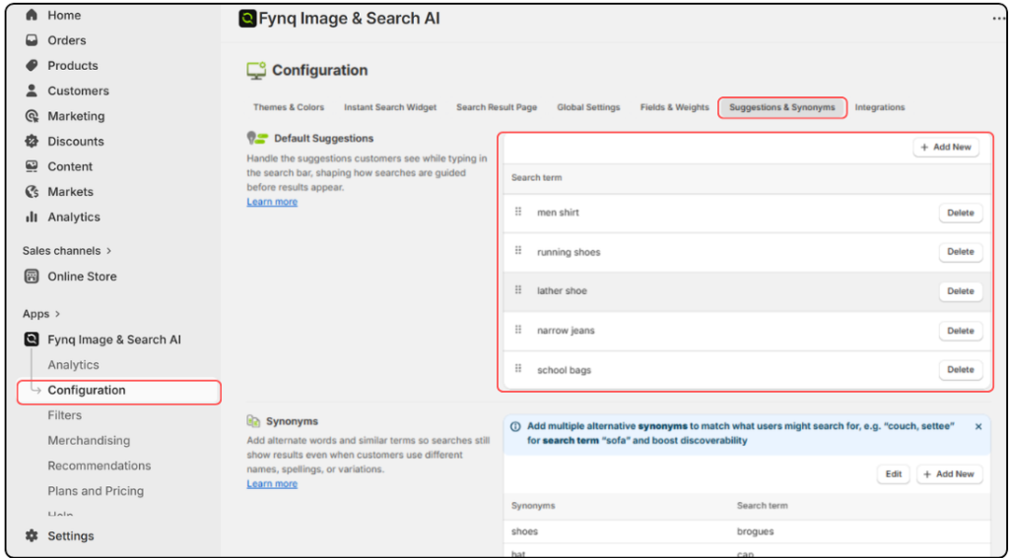The width and height of the screenshot is (1009, 558).
Task: Expand the Apps section
Action: coord(41,314)
